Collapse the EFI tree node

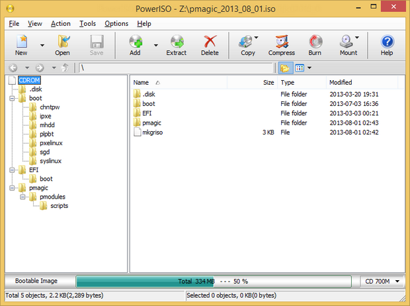pos(12,170)
